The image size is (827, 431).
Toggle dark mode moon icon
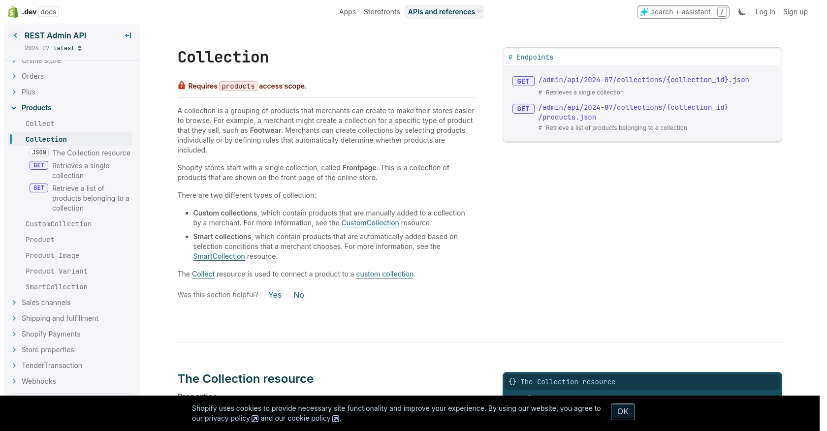tap(742, 12)
